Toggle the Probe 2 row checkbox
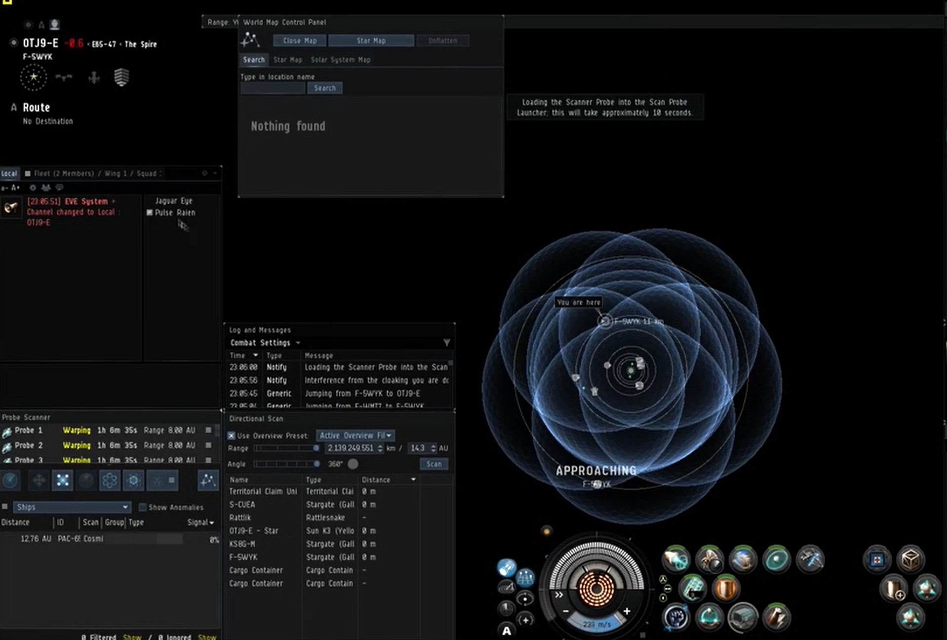The image size is (947, 640). 208,445
